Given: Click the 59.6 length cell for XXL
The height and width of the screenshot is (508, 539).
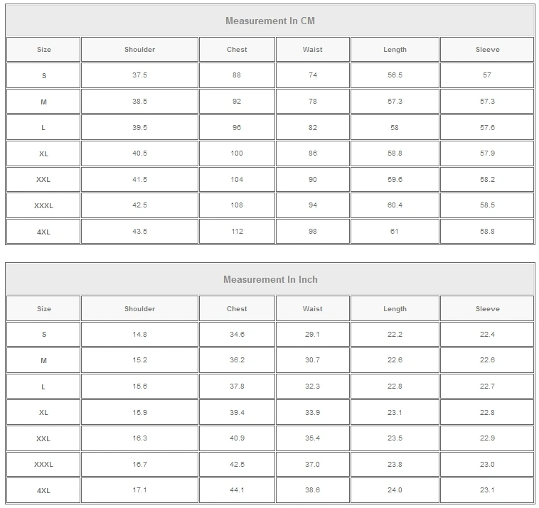Looking at the screenshot, I should tap(395, 180).
